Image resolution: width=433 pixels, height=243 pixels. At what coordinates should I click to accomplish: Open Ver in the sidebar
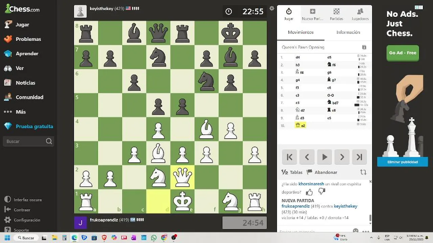14,68
